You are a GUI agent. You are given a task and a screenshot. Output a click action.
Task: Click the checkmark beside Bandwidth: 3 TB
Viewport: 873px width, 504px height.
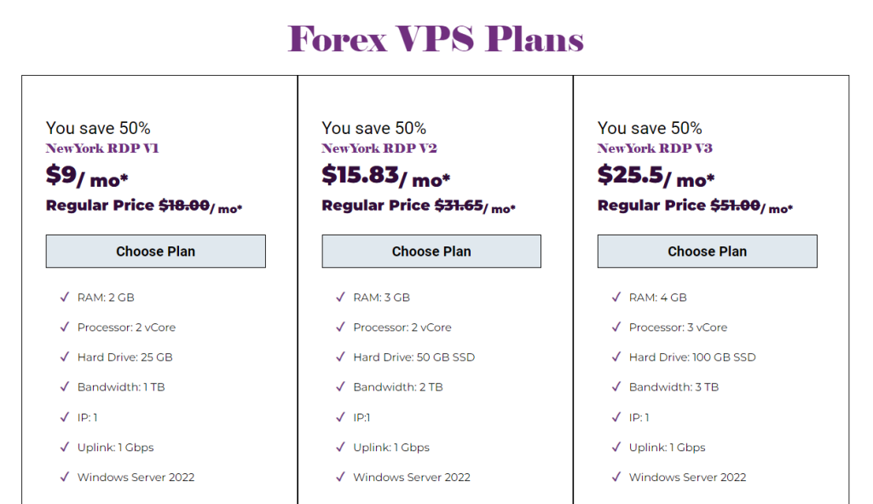616,387
